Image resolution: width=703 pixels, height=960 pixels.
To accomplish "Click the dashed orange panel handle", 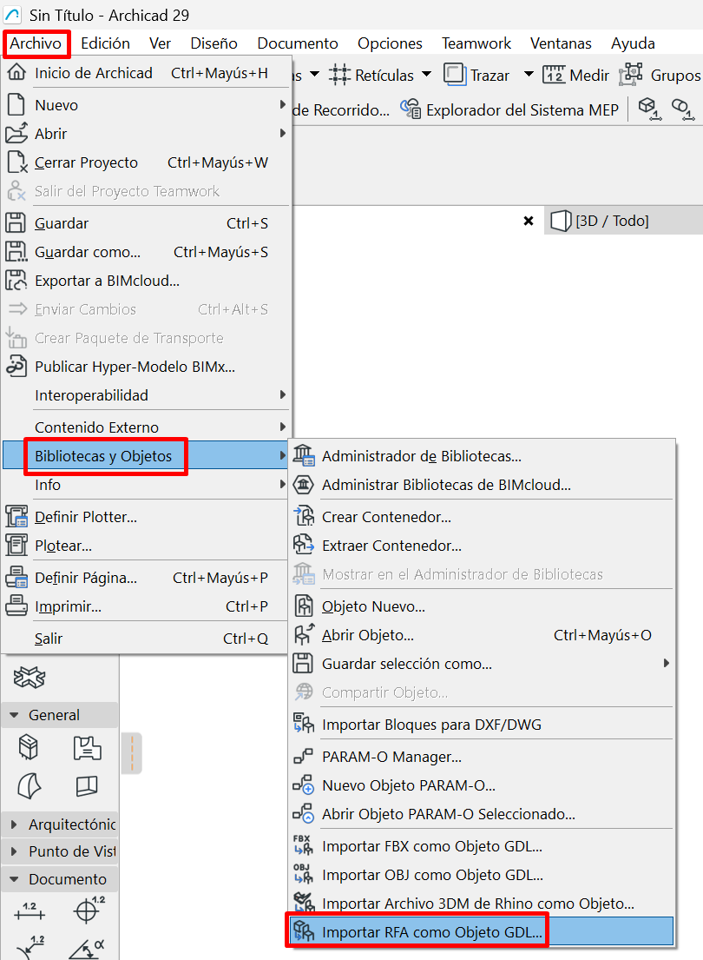I will pos(131,753).
